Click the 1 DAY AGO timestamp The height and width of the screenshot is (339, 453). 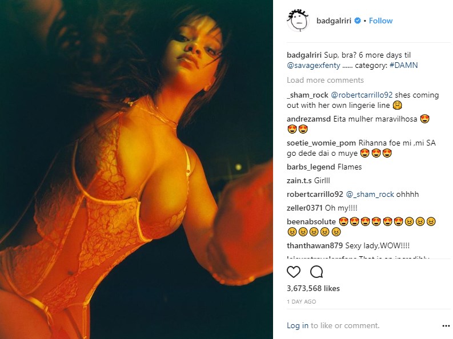pos(301,302)
